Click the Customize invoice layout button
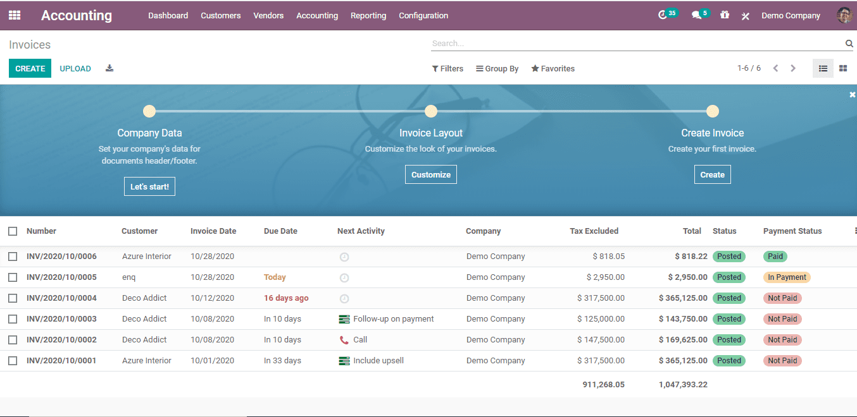The image size is (857, 417). pos(430,174)
